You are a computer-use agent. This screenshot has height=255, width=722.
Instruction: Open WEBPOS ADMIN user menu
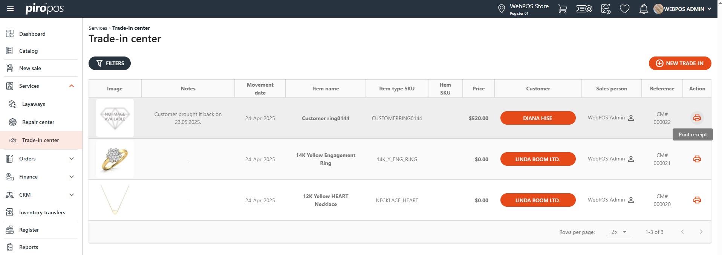click(x=683, y=9)
